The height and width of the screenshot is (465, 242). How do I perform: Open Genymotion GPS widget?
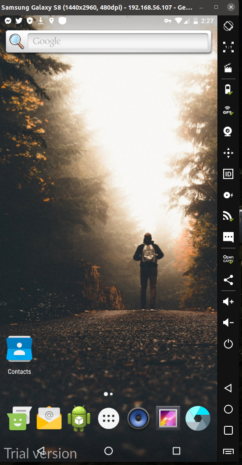click(x=228, y=110)
